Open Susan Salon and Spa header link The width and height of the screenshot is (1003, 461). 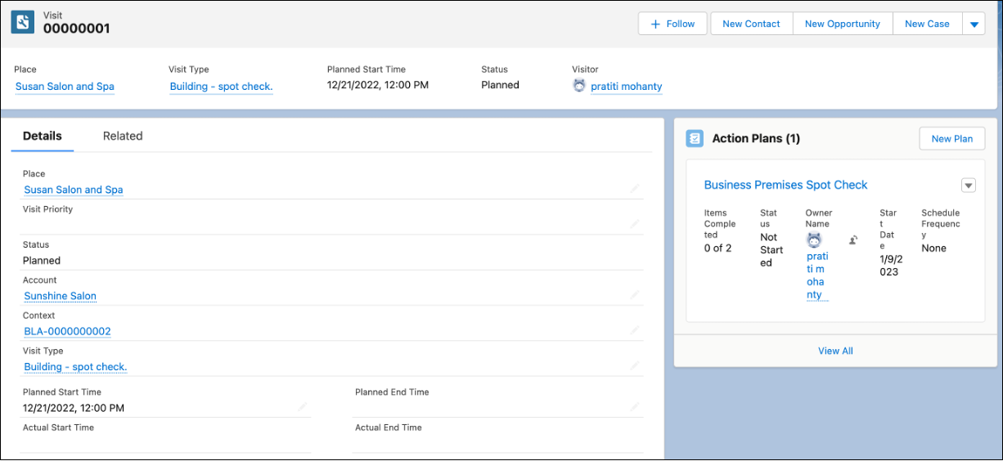[x=65, y=86]
